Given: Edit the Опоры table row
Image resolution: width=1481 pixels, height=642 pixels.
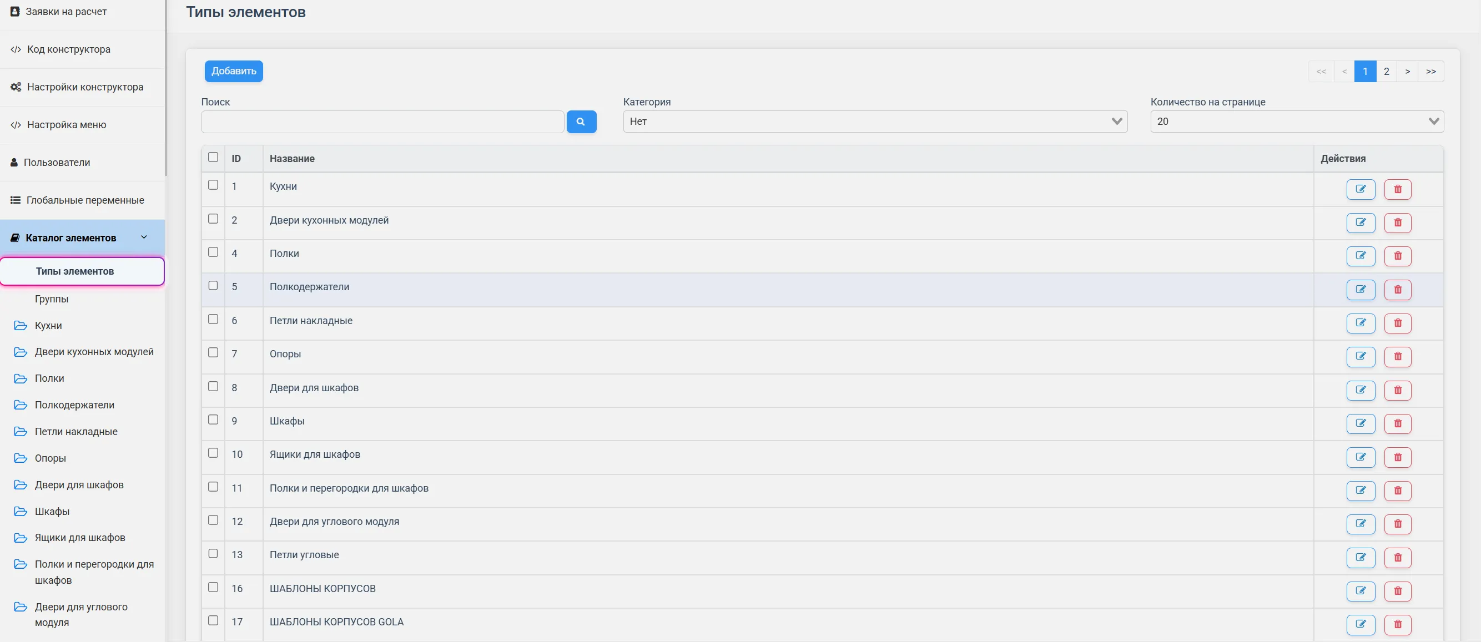Looking at the screenshot, I should (x=1360, y=356).
